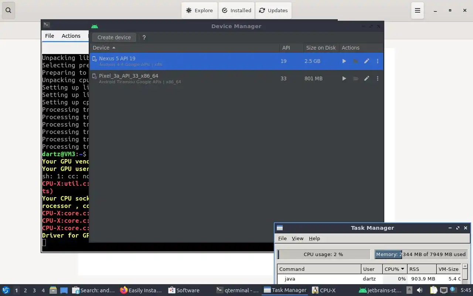
Task: Open the file manager launcher in taskbar
Action: [53, 290]
